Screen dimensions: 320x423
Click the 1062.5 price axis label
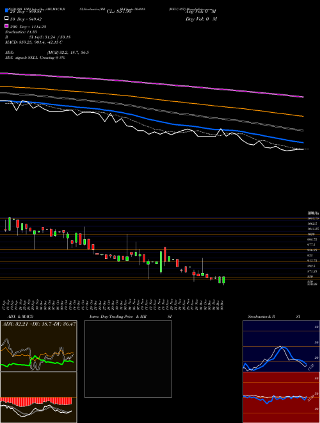tap(312, 224)
